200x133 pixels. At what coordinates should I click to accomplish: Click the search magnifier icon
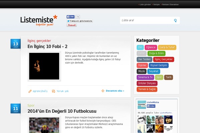(x=175, y=21)
